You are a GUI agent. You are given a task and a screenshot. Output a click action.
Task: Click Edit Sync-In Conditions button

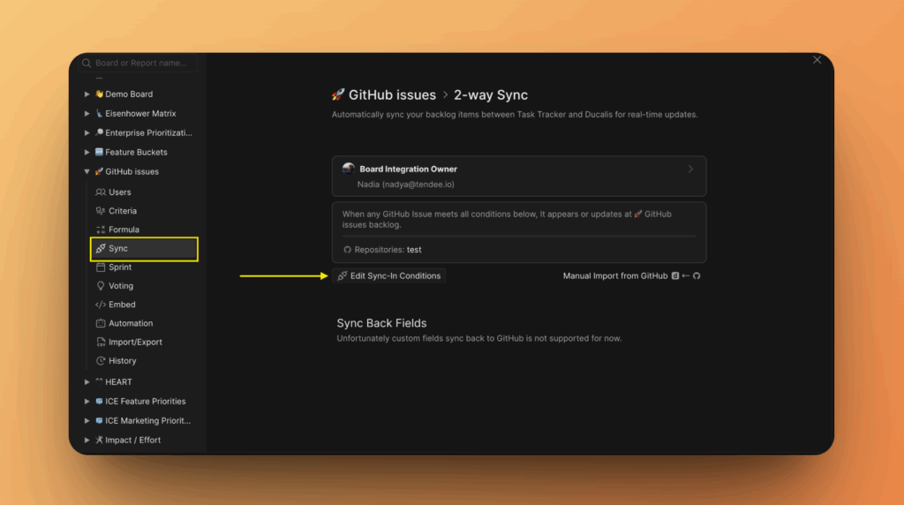pos(388,275)
